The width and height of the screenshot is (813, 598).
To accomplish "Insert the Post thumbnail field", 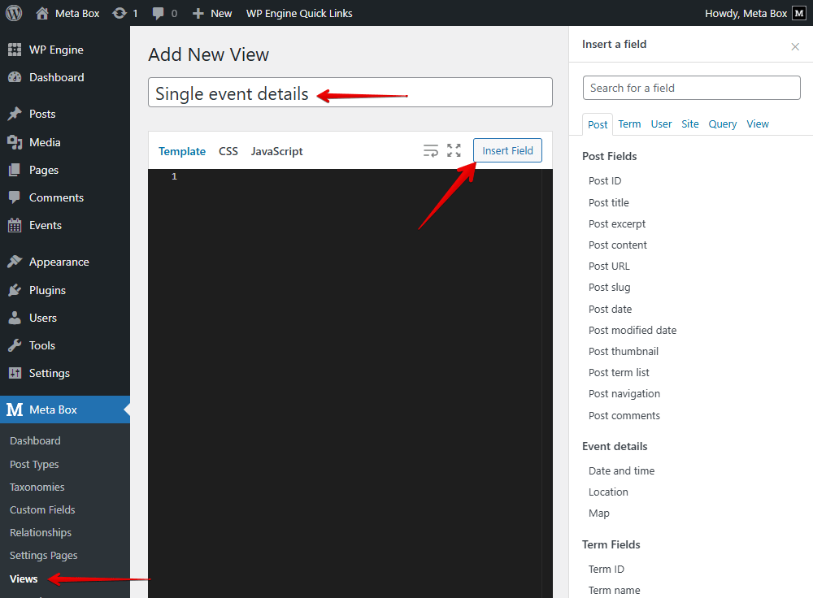I will pos(624,351).
